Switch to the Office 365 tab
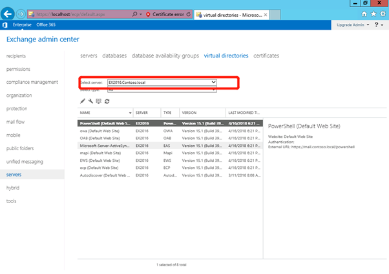Viewport: 389px width, 274px height. (46, 24)
